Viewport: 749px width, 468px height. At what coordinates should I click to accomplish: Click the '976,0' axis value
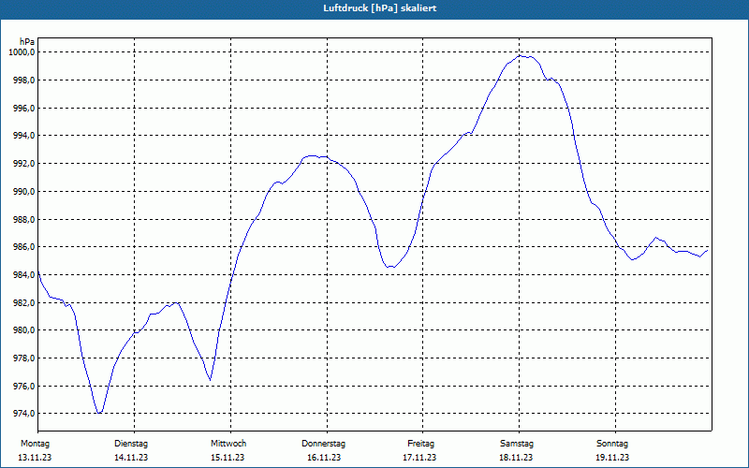(x=24, y=386)
